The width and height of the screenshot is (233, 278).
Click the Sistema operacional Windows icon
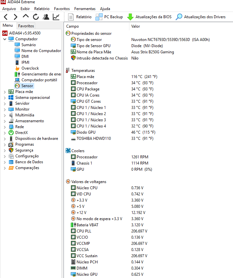point(11,98)
